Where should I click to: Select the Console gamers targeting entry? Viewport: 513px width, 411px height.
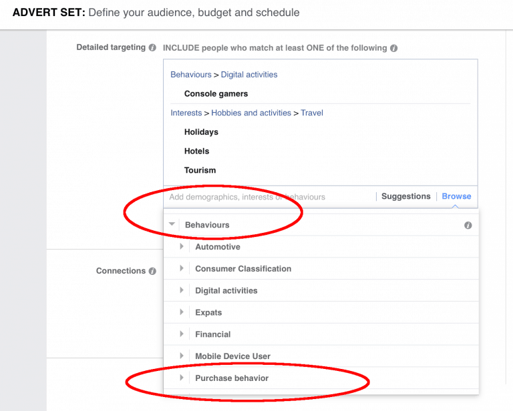(x=216, y=94)
